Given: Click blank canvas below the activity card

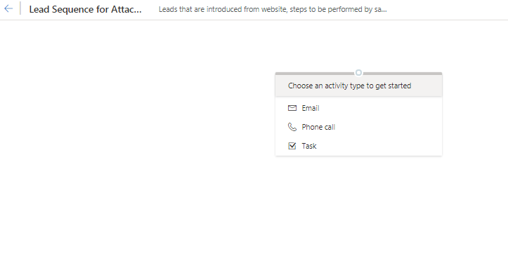Looking at the screenshot, I should pyautogui.click(x=358, y=207).
